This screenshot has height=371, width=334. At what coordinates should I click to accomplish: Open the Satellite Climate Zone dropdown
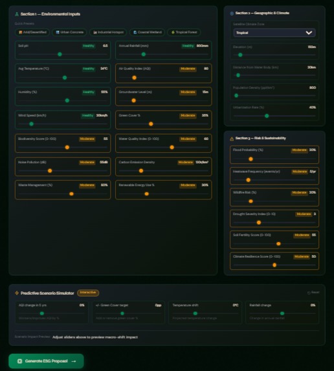click(274, 32)
